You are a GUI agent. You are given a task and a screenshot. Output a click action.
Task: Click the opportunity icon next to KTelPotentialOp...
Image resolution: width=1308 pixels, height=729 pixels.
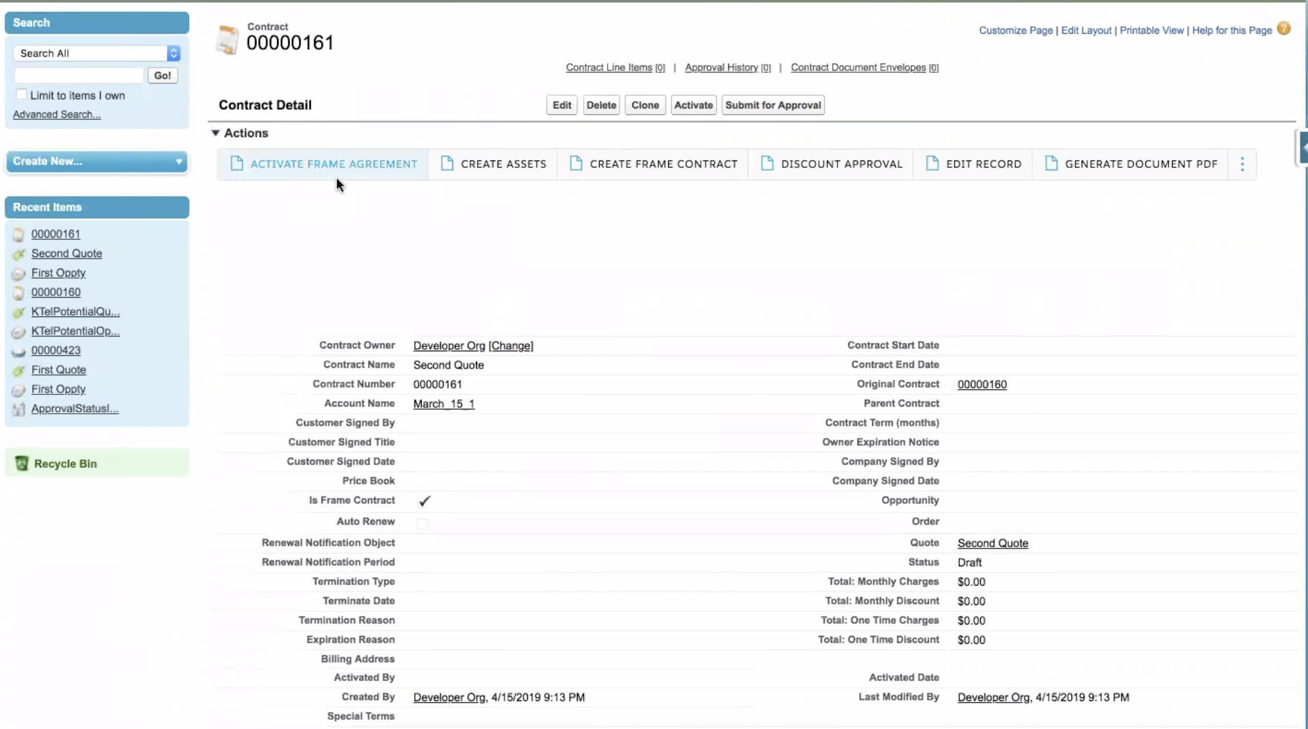[19, 331]
